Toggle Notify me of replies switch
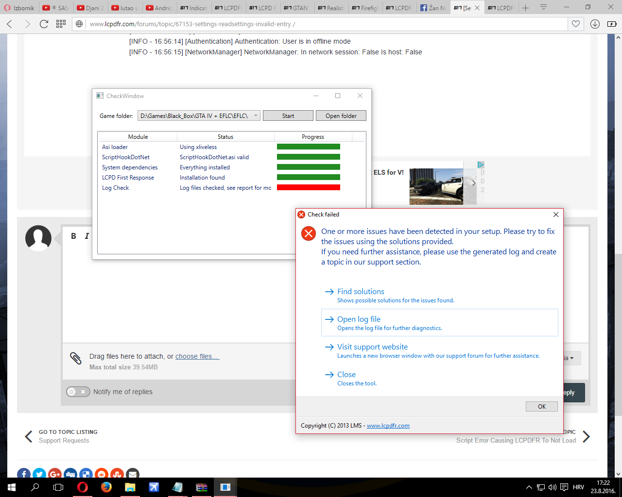Image resolution: width=622 pixels, height=497 pixels. 78,392
